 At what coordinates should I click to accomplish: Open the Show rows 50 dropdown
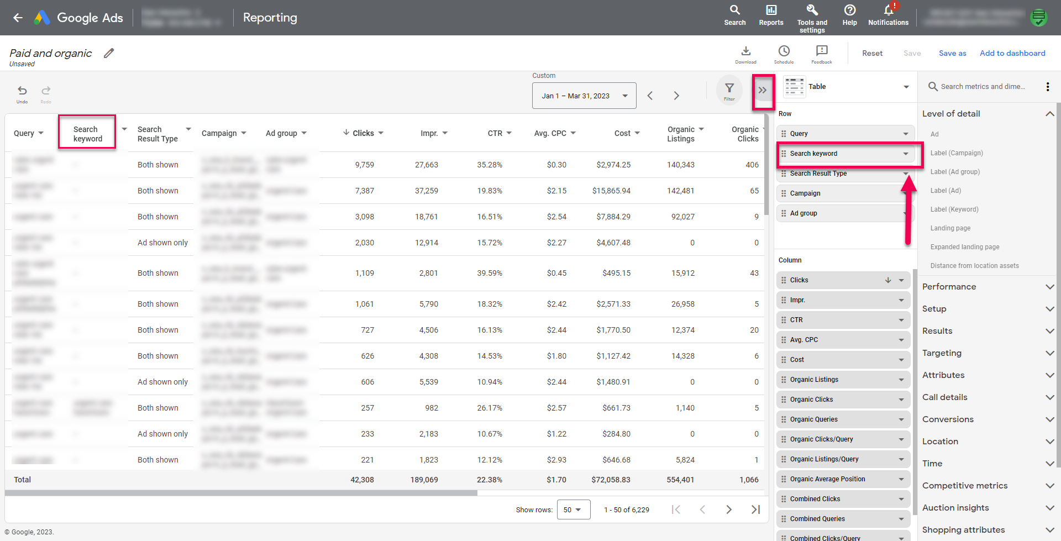tap(573, 510)
